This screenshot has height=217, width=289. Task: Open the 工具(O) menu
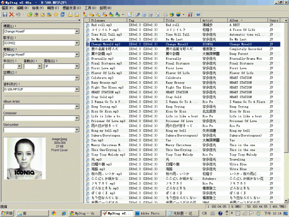(90, 8)
